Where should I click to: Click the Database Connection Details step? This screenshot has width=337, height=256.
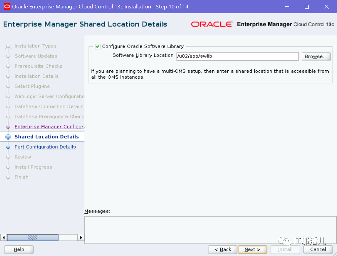click(49, 107)
